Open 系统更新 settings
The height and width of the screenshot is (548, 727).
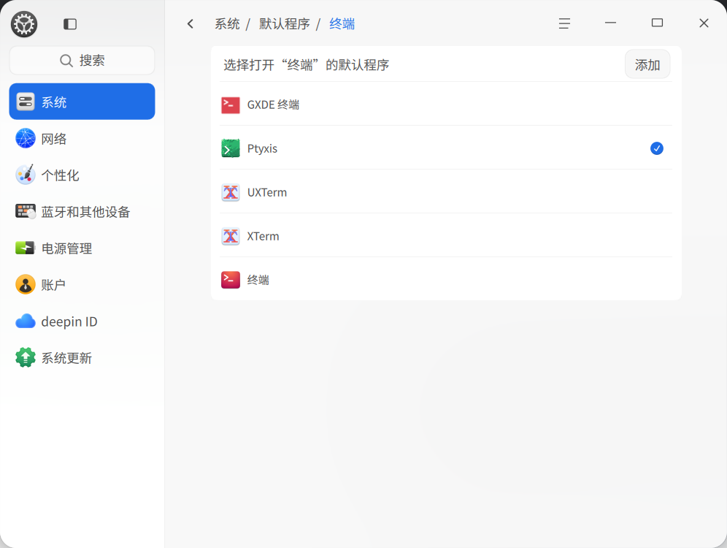coord(82,358)
